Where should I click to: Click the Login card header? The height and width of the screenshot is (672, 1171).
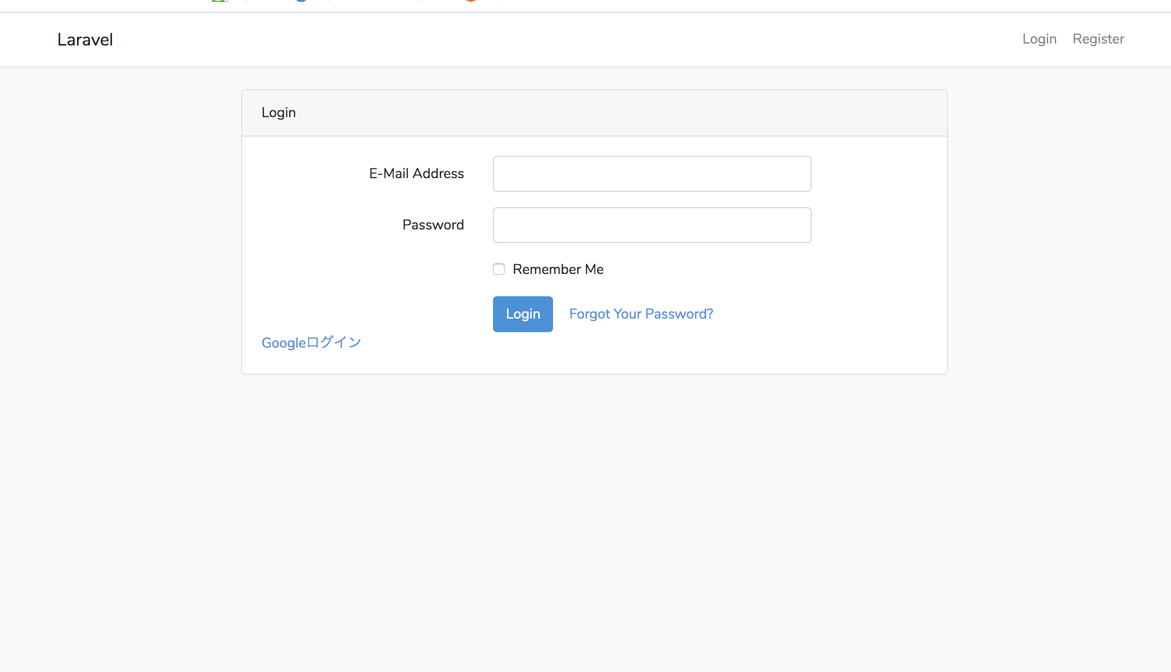pos(278,112)
